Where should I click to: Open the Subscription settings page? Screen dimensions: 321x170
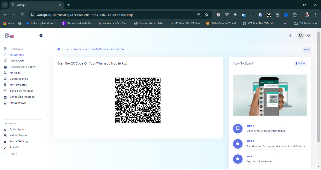tap(17, 130)
